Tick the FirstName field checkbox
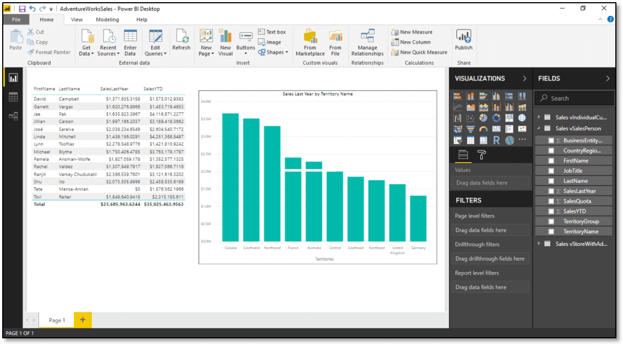The height and width of the screenshot is (346, 623). 551,160
